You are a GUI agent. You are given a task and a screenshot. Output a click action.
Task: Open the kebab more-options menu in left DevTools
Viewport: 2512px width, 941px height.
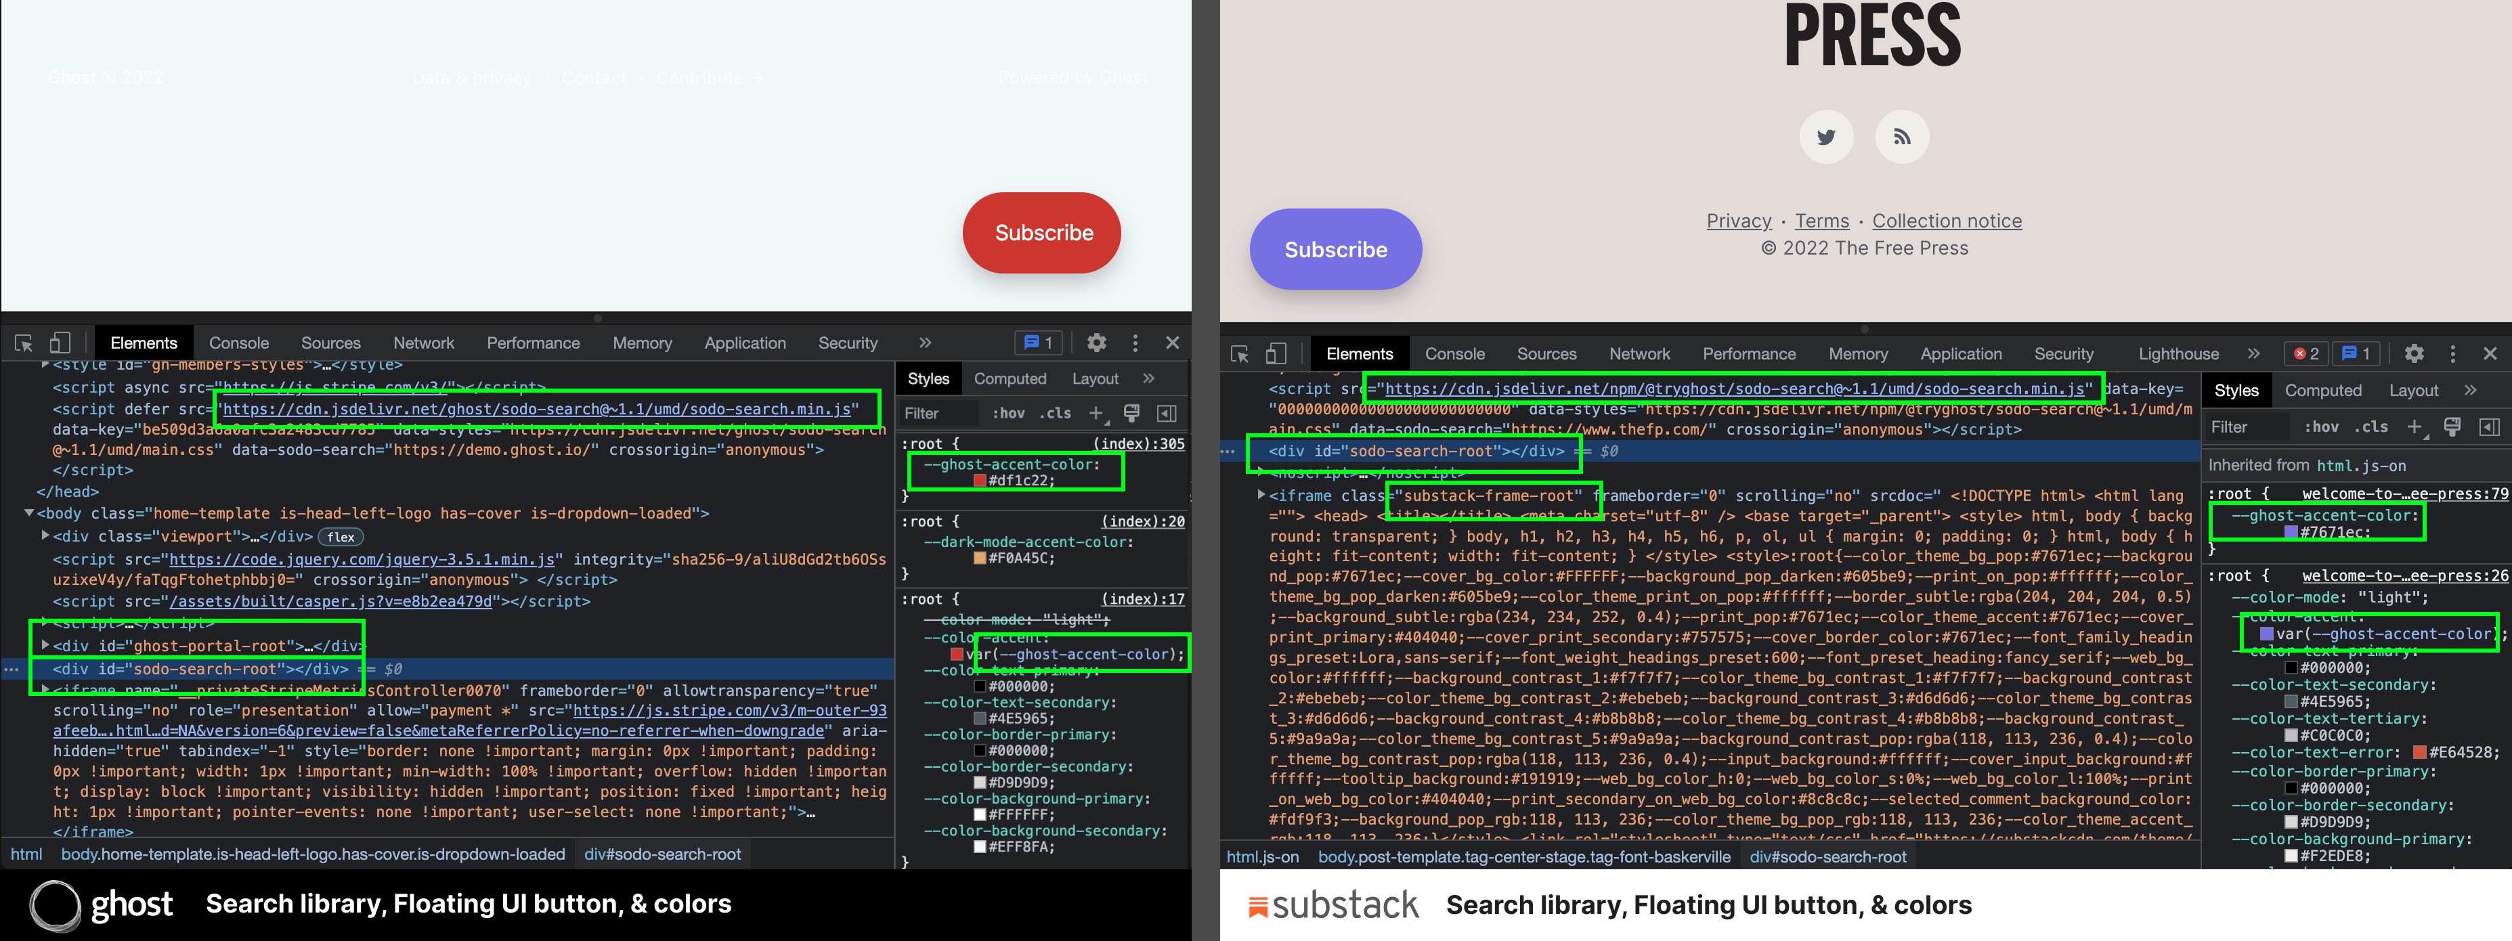pyautogui.click(x=1134, y=343)
